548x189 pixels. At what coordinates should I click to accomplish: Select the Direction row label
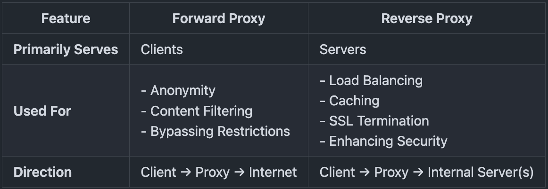tap(42, 172)
